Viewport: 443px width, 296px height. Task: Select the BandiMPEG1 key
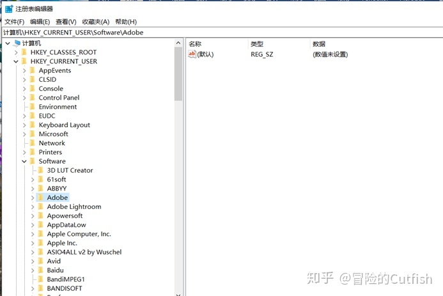66,279
